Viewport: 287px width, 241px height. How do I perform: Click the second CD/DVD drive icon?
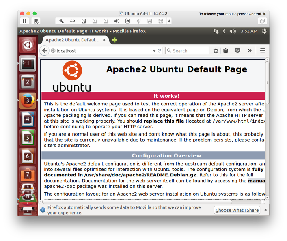106,21
